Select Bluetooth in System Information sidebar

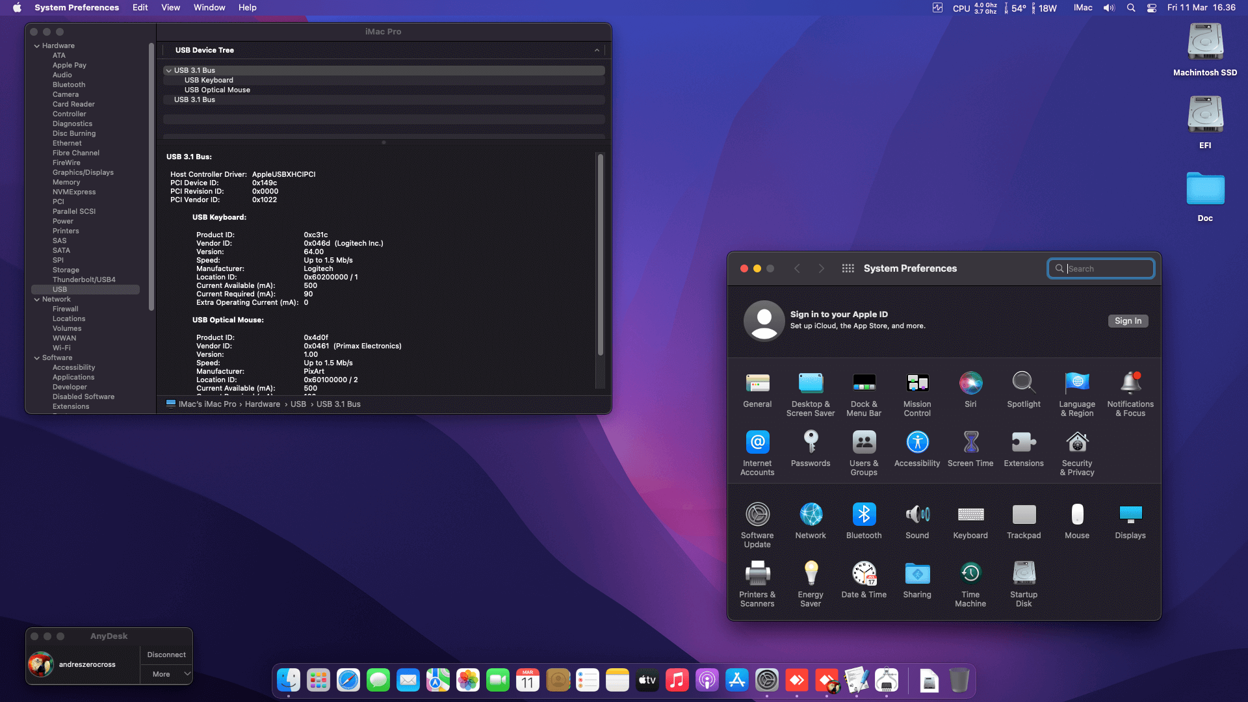(69, 84)
